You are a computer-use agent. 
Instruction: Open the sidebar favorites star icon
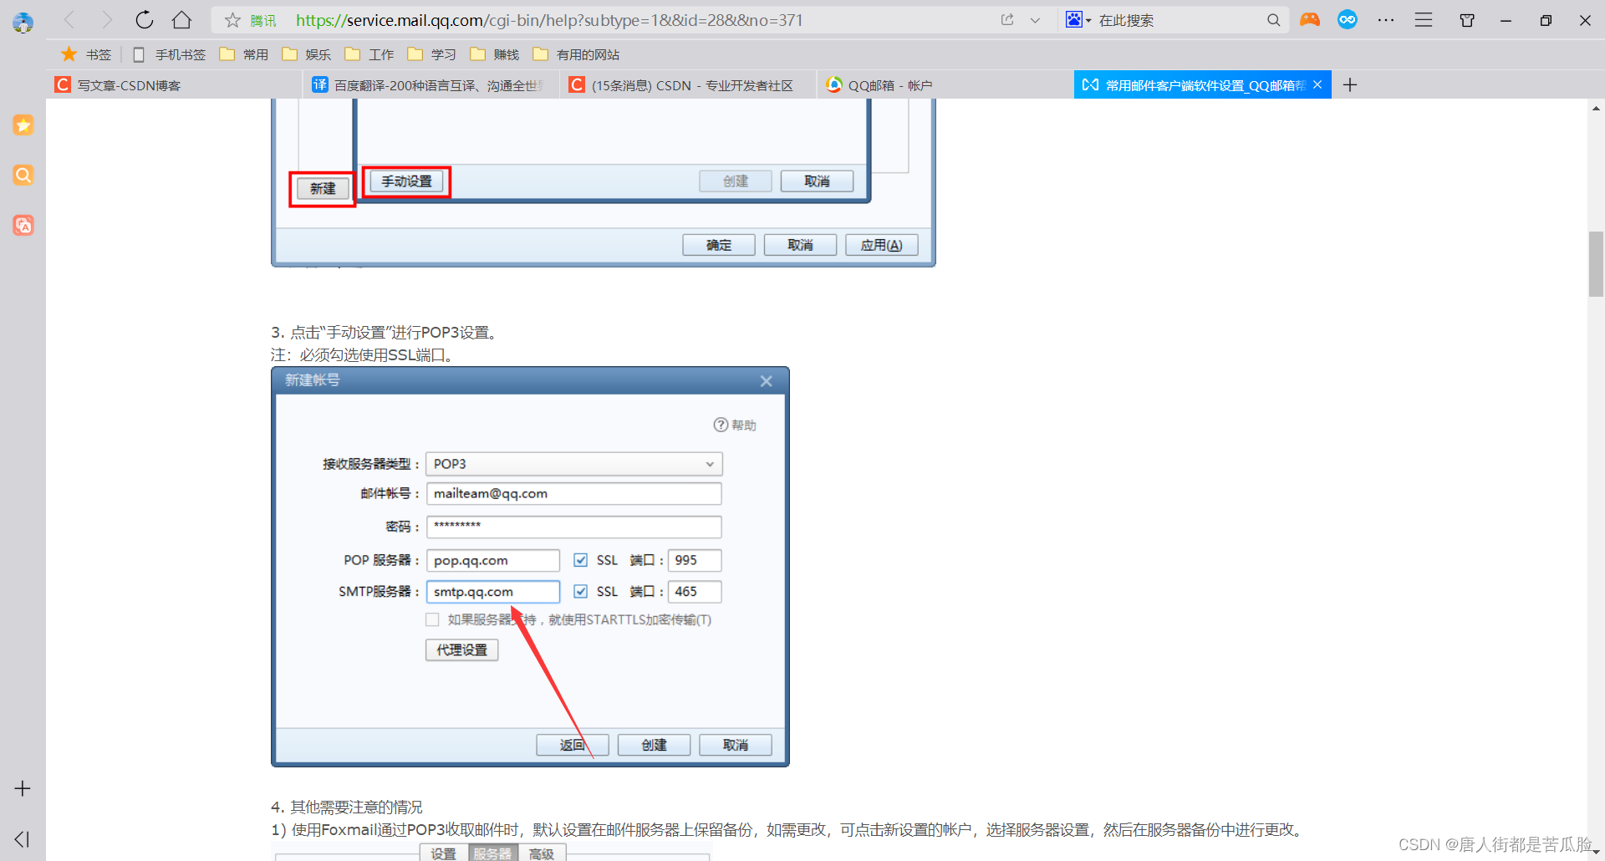(23, 125)
